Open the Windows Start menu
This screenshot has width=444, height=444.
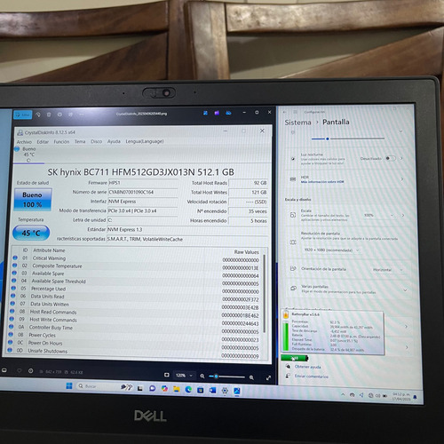pyautogui.click(x=69, y=385)
